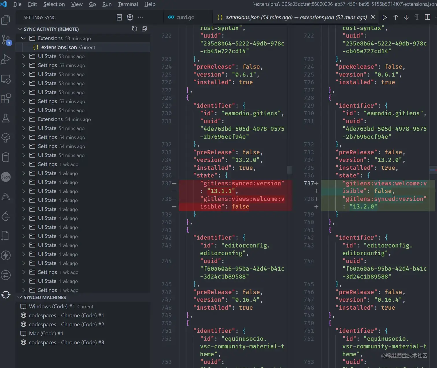Screen dimensions: 437x368
Task: Open the Remote Explorer view
Action: coord(6,79)
